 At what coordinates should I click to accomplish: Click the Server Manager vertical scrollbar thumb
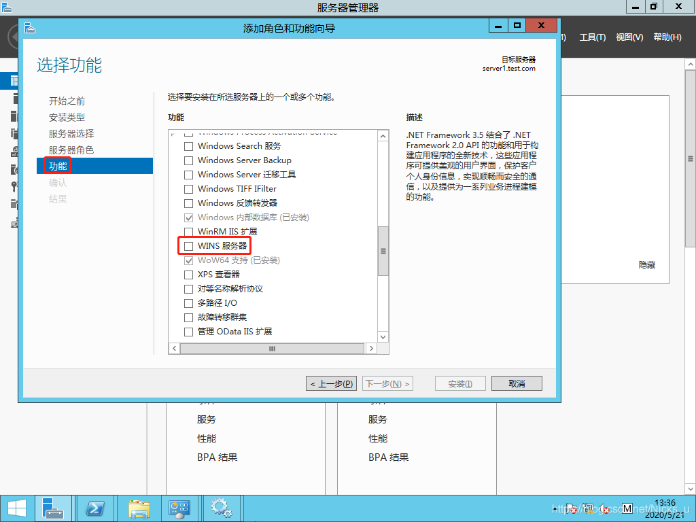(x=691, y=158)
